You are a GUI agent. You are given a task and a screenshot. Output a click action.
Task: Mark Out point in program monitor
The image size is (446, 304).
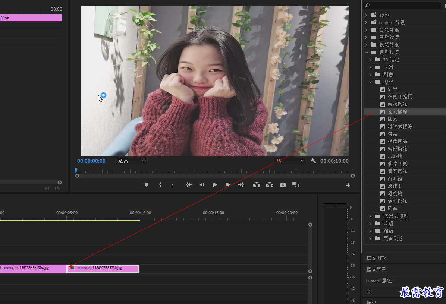tap(172, 185)
